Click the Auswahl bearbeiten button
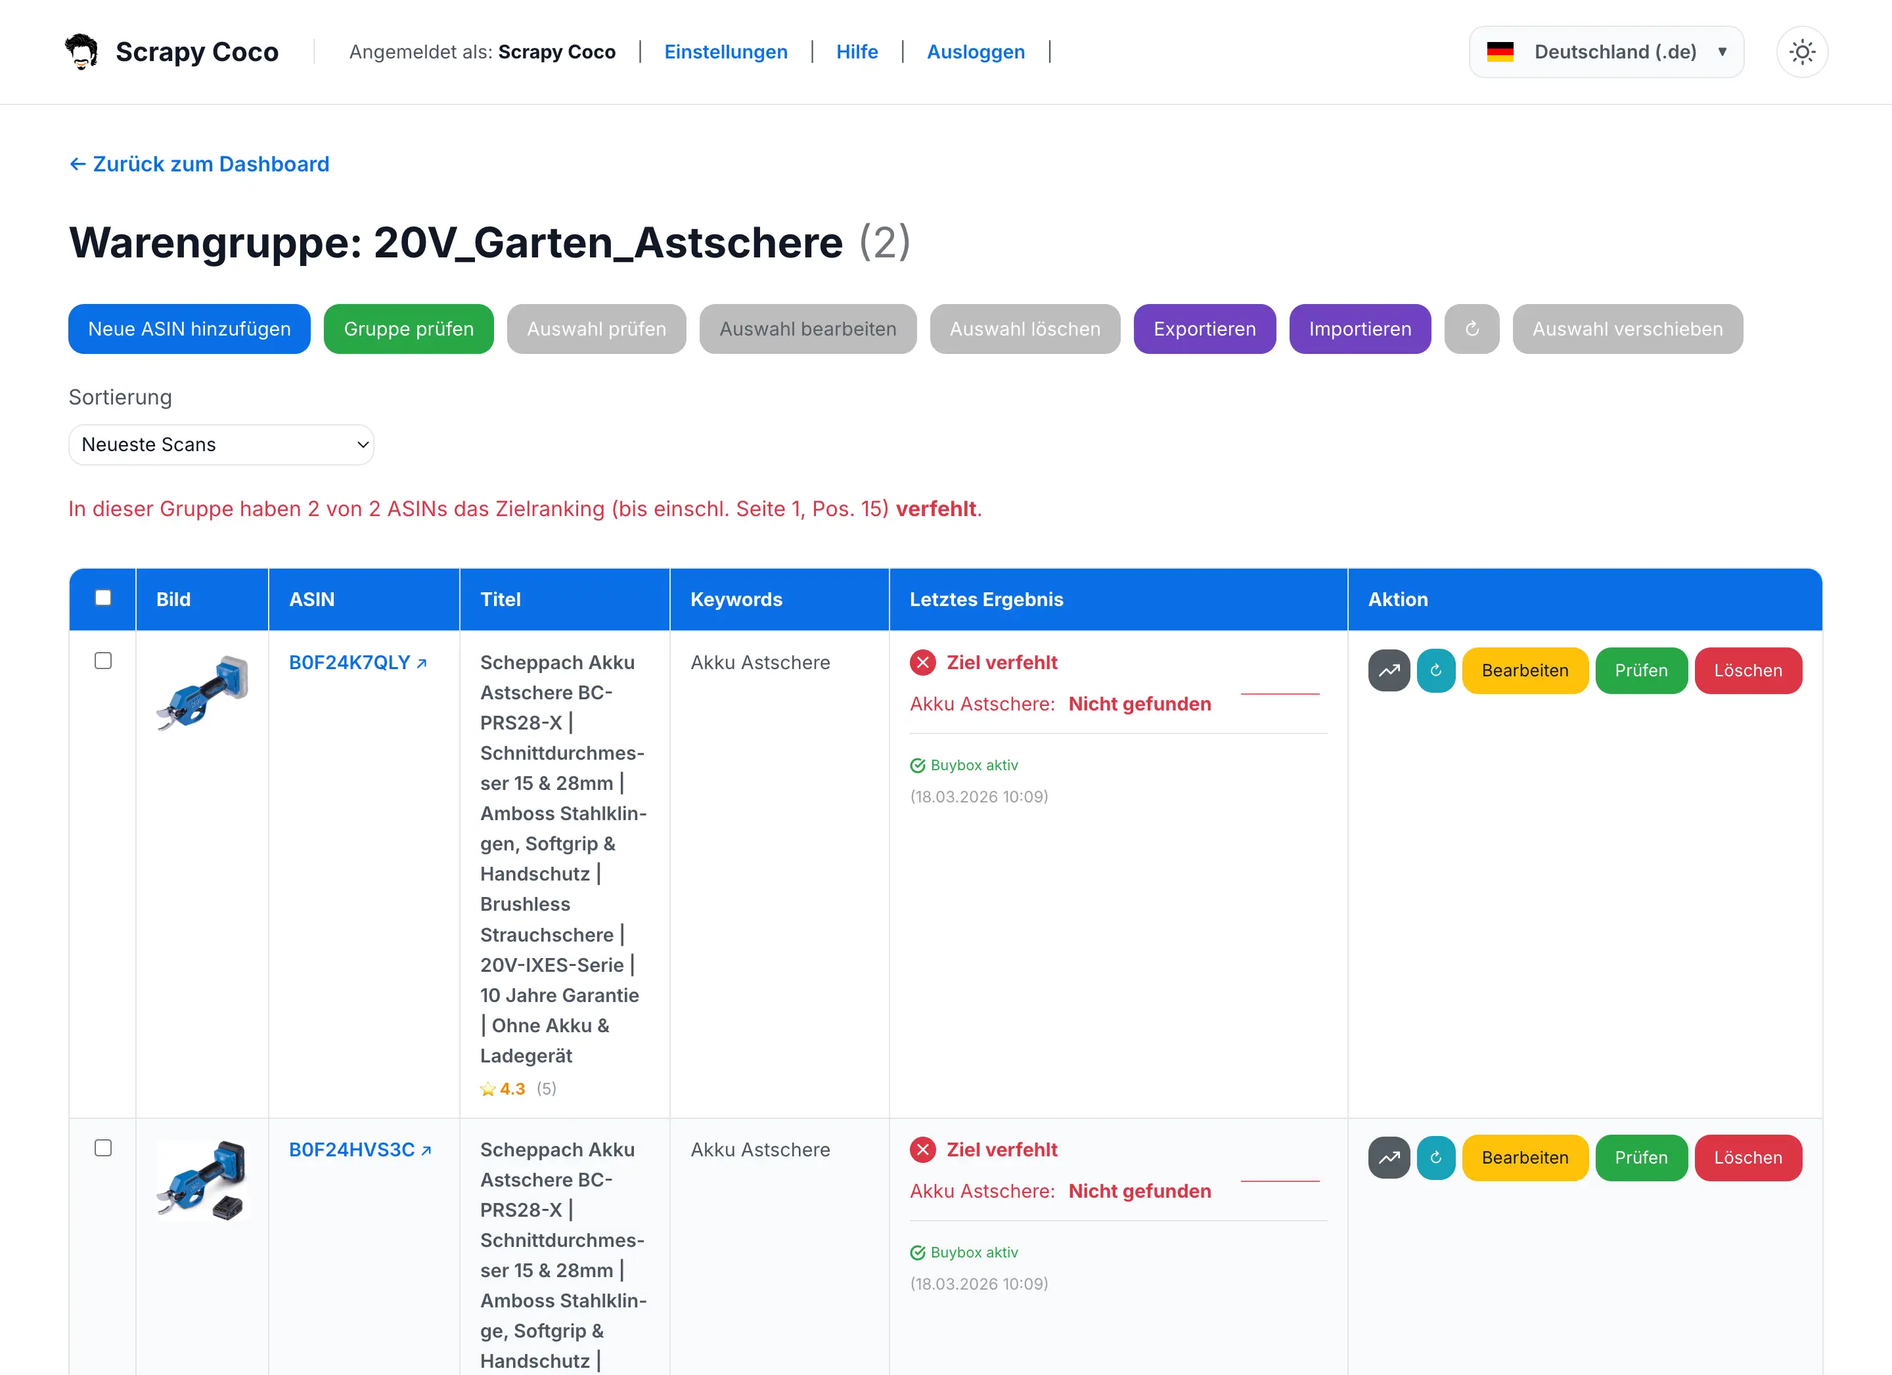Viewport: 1892px width, 1375px height. point(808,328)
